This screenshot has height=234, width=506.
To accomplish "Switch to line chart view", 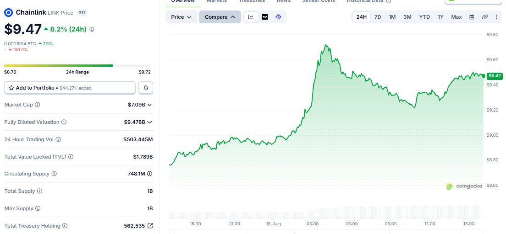I will coord(251,17).
